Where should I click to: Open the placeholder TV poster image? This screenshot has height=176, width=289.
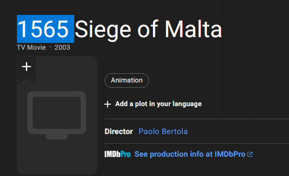click(x=57, y=115)
